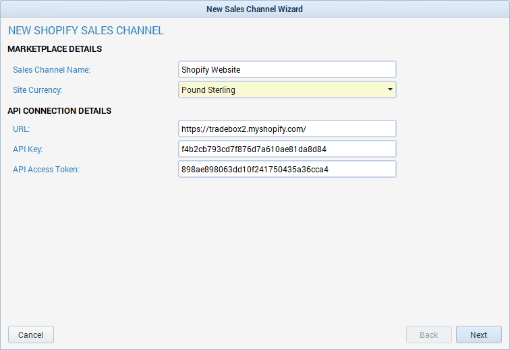Image resolution: width=510 pixels, height=350 pixels.
Task: Click the 'API CONNECTION DETAILS' heading
Action: click(x=59, y=111)
